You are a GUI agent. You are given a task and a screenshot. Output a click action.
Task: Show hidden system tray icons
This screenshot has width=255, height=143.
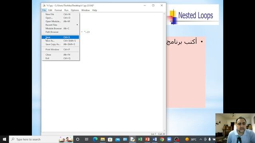pos(201,139)
